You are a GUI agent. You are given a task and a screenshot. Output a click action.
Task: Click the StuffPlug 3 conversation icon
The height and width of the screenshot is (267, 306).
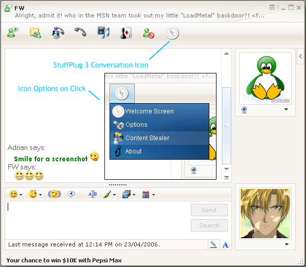(x=172, y=33)
